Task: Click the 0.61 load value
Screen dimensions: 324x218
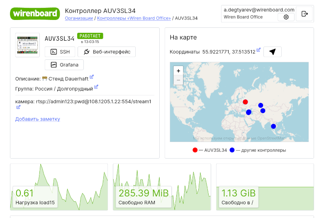Action: pyautogui.click(x=24, y=193)
